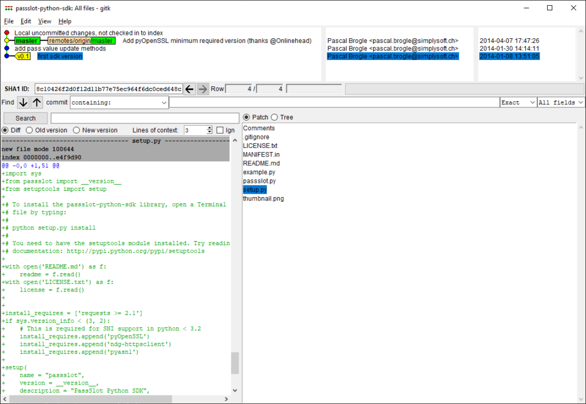This screenshot has width=586, height=404.
Task: Select passslot.py in the file list
Action: [x=259, y=181]
